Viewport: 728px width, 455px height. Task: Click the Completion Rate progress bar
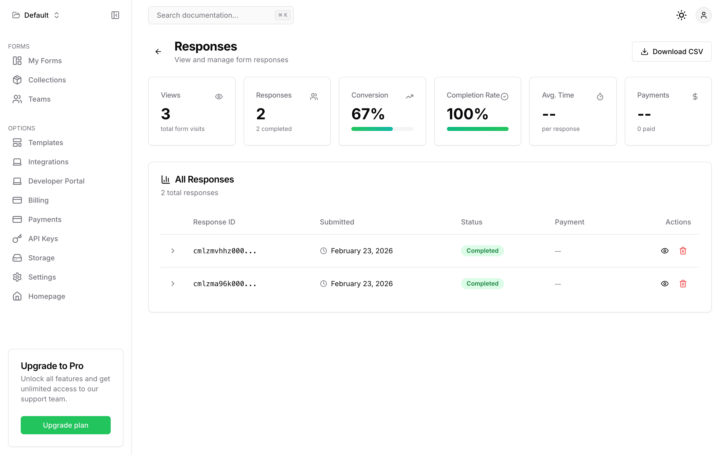click(478, 128)
